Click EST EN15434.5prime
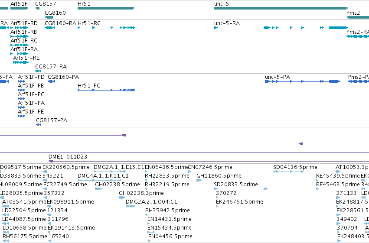 pyautogui.click(x=170, y=228)
